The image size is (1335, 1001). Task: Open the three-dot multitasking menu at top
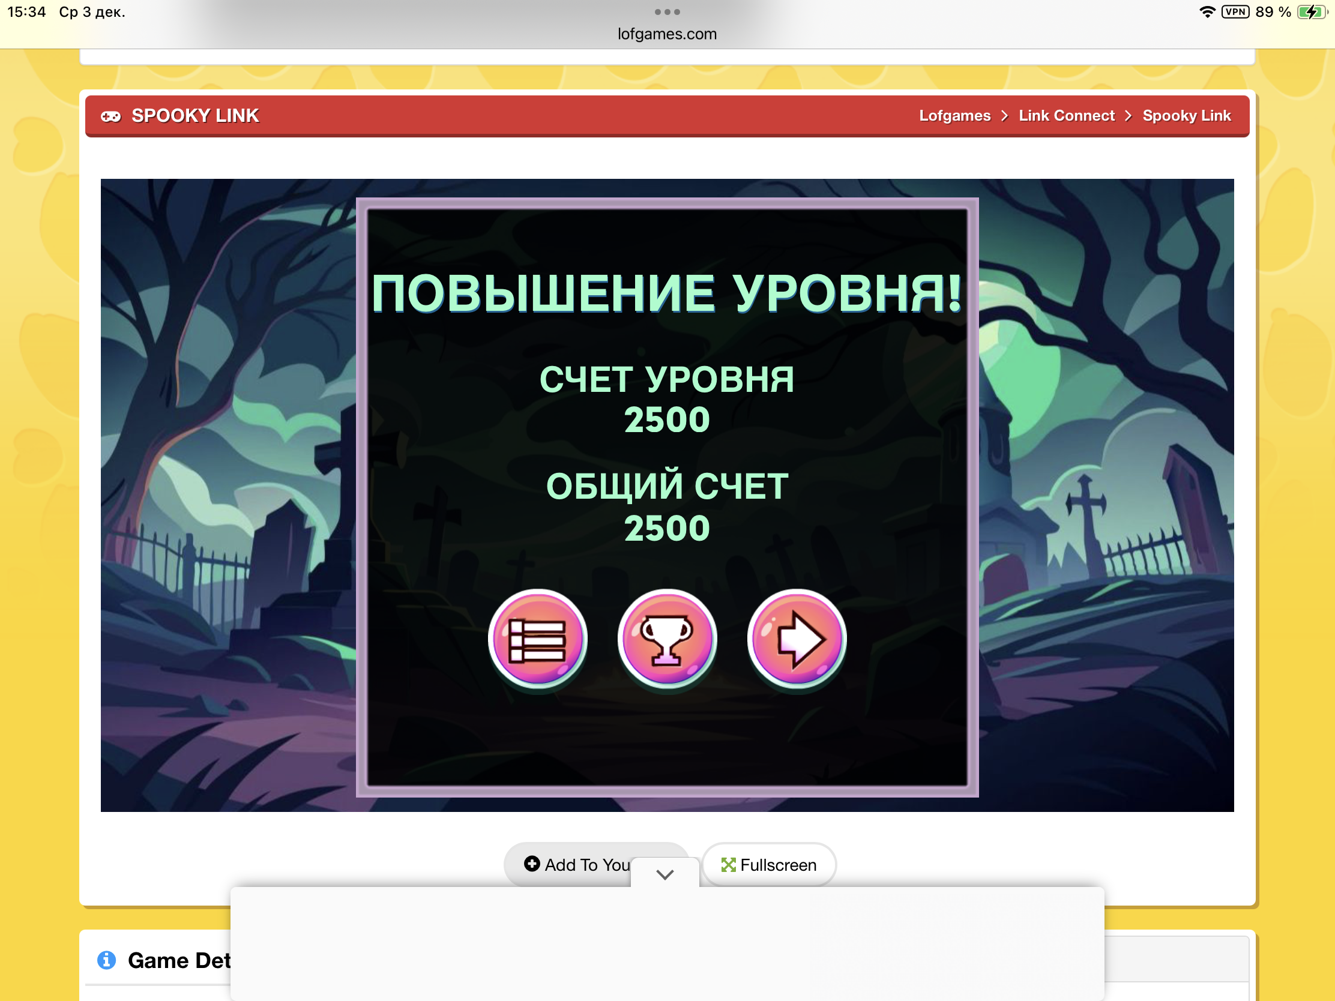click(x=667, y=12)
